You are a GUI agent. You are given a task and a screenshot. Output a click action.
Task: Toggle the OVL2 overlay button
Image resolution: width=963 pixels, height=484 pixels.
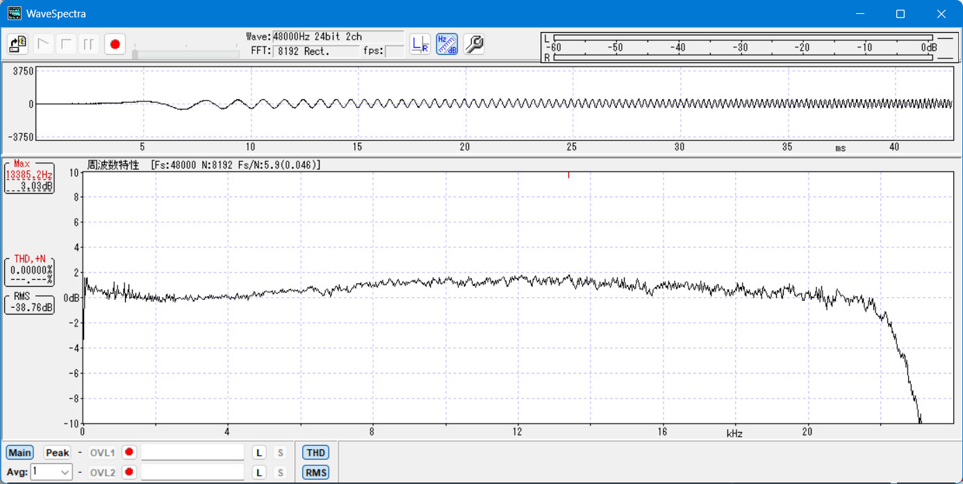102,473
